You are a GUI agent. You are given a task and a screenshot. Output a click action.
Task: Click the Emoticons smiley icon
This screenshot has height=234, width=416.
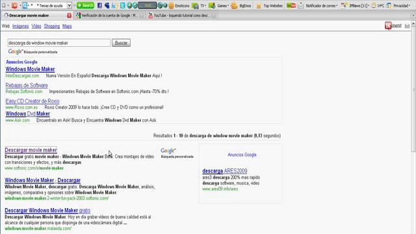pyautogui.click(x=172, y=6)
